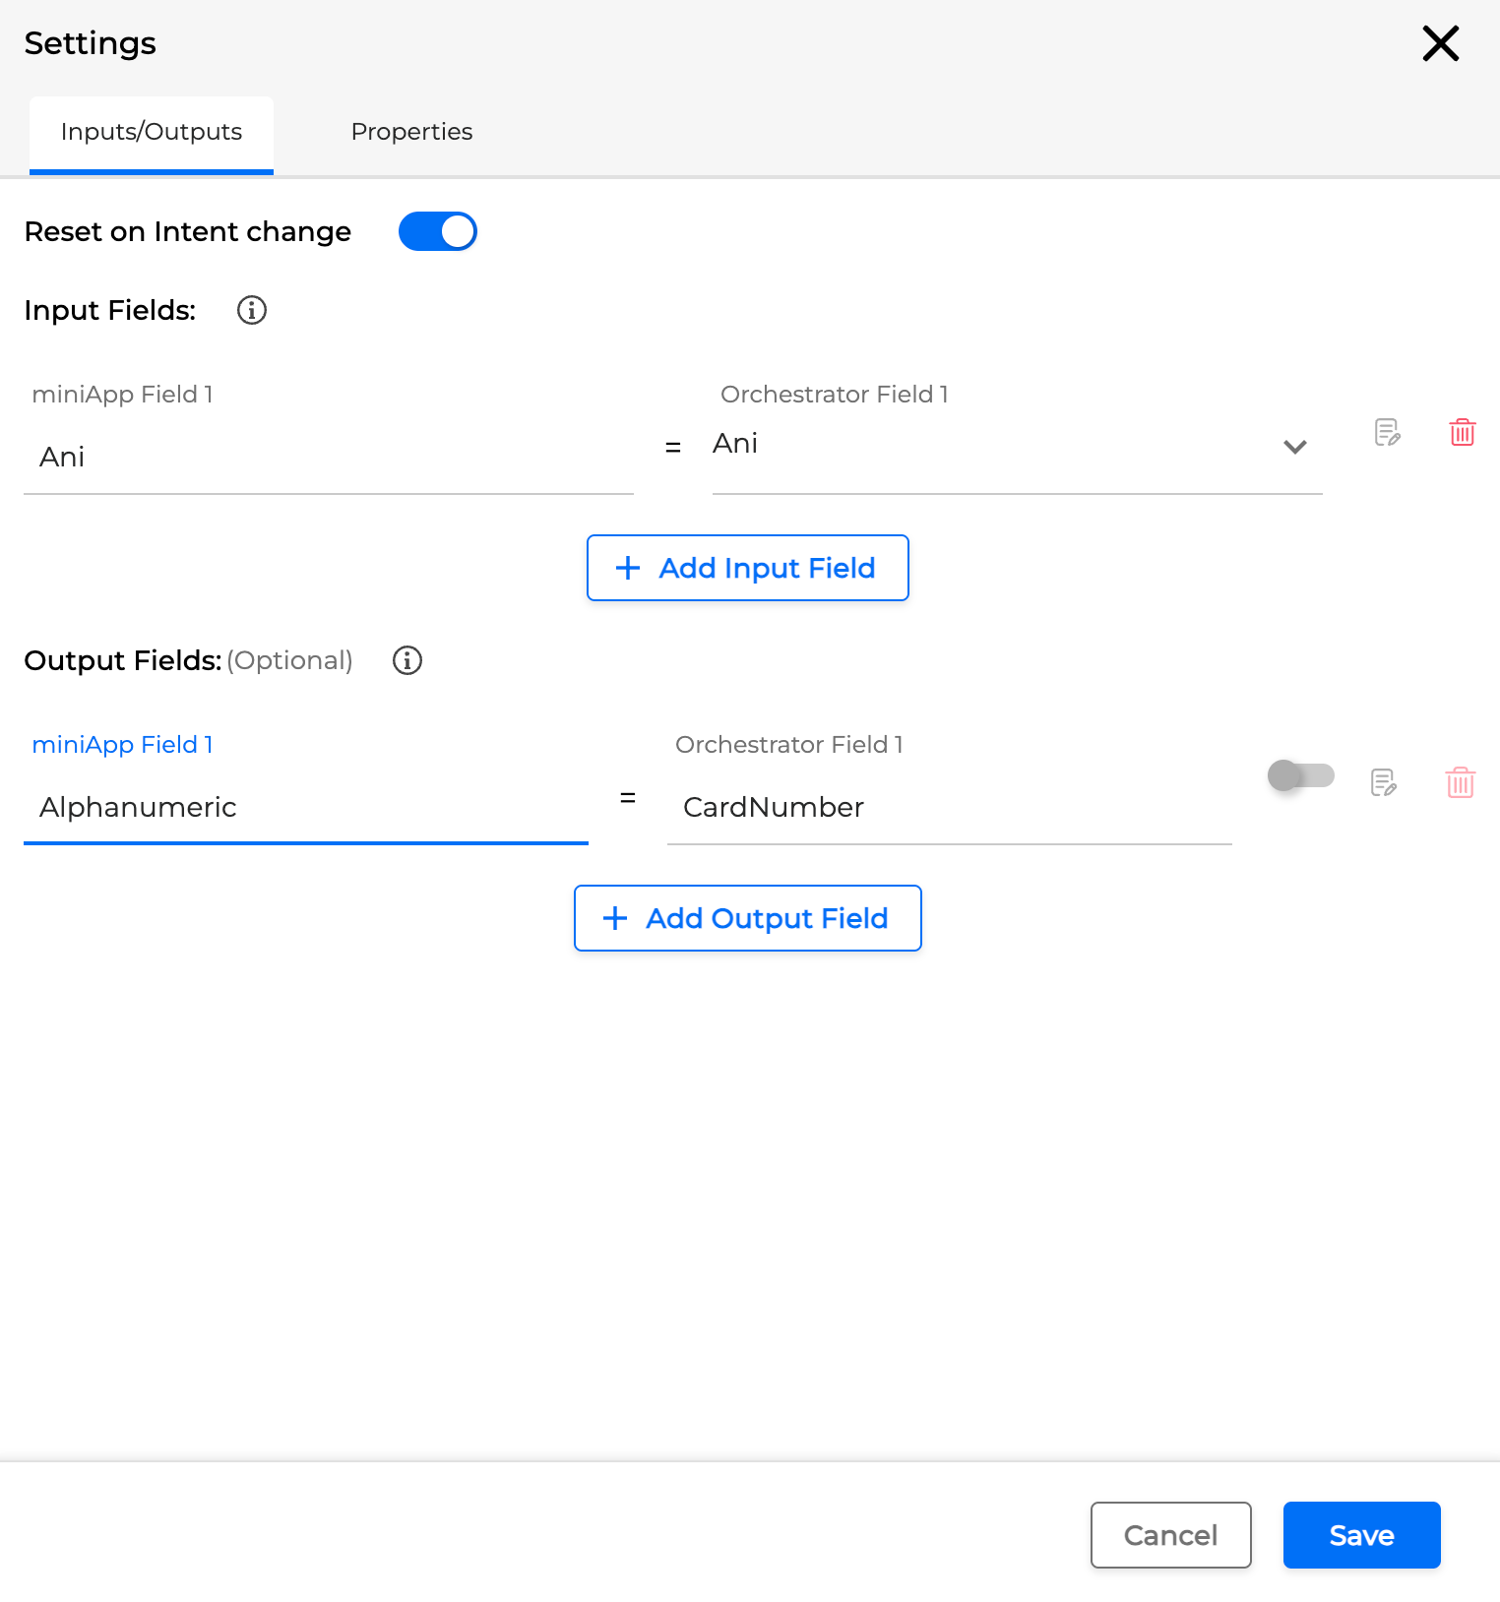Click the edit icon on the CardNumber output row
The width and height of the screenshot is (1500, 1602).
click(1383, 782)
